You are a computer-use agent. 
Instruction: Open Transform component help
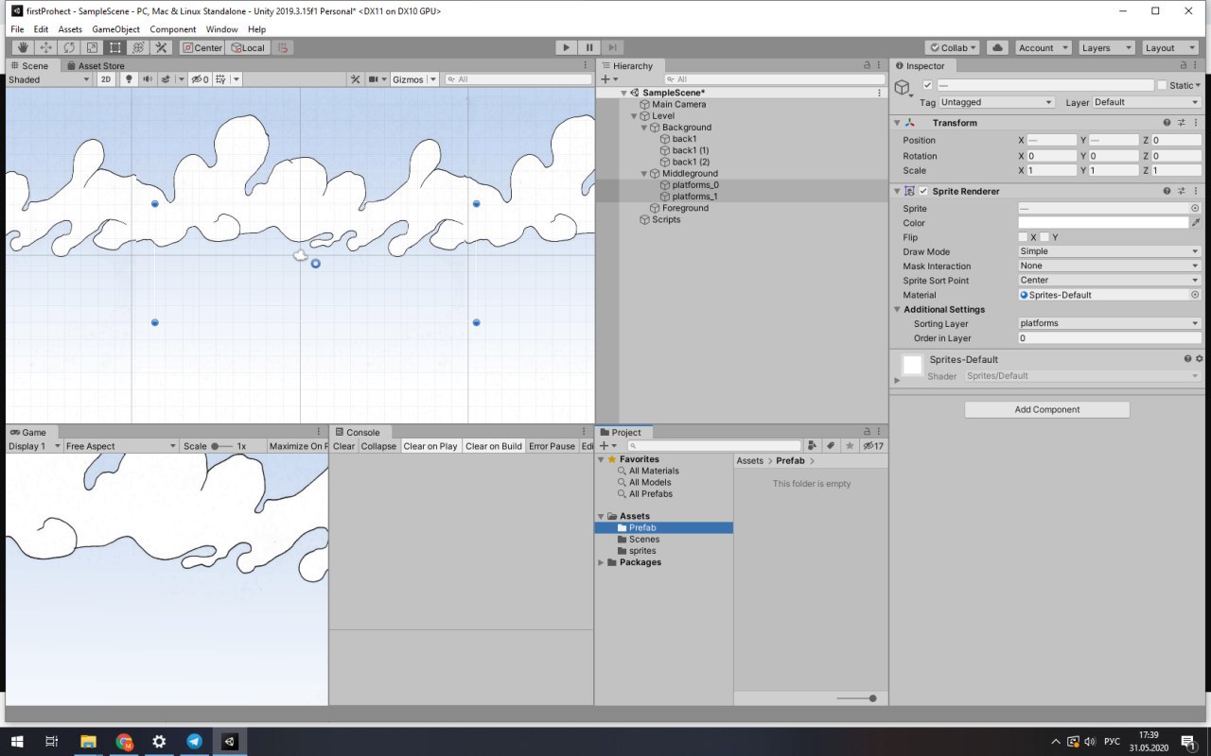[x=1167, y=123]
